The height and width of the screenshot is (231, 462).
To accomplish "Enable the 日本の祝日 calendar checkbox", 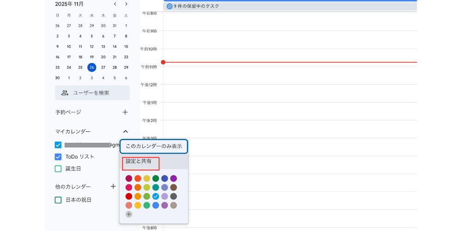I will coord(58,200).
